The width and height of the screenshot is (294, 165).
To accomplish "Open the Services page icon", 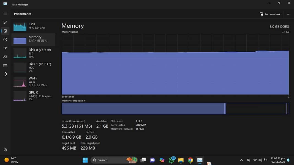I will point(5,74).
